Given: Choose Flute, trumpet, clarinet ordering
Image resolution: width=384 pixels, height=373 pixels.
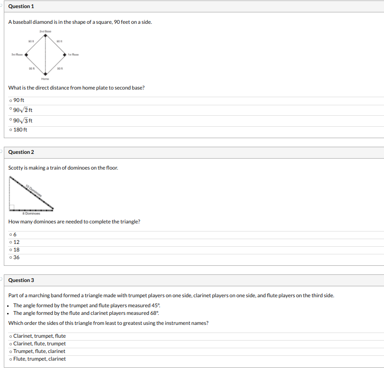Looking at the screenshot, I should pos(10,358).
